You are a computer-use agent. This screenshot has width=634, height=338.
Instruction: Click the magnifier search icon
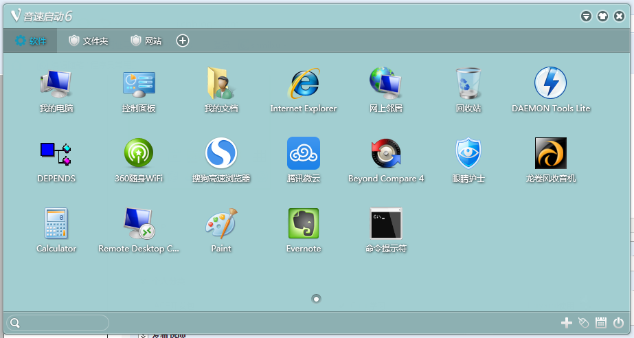click(x=15, y=323)
